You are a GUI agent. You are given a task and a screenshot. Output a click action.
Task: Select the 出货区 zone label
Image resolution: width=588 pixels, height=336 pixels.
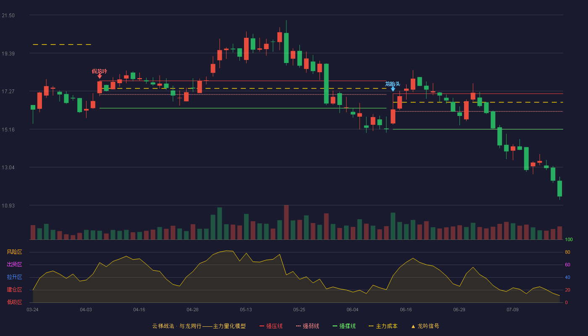click(x=14, y=265)
